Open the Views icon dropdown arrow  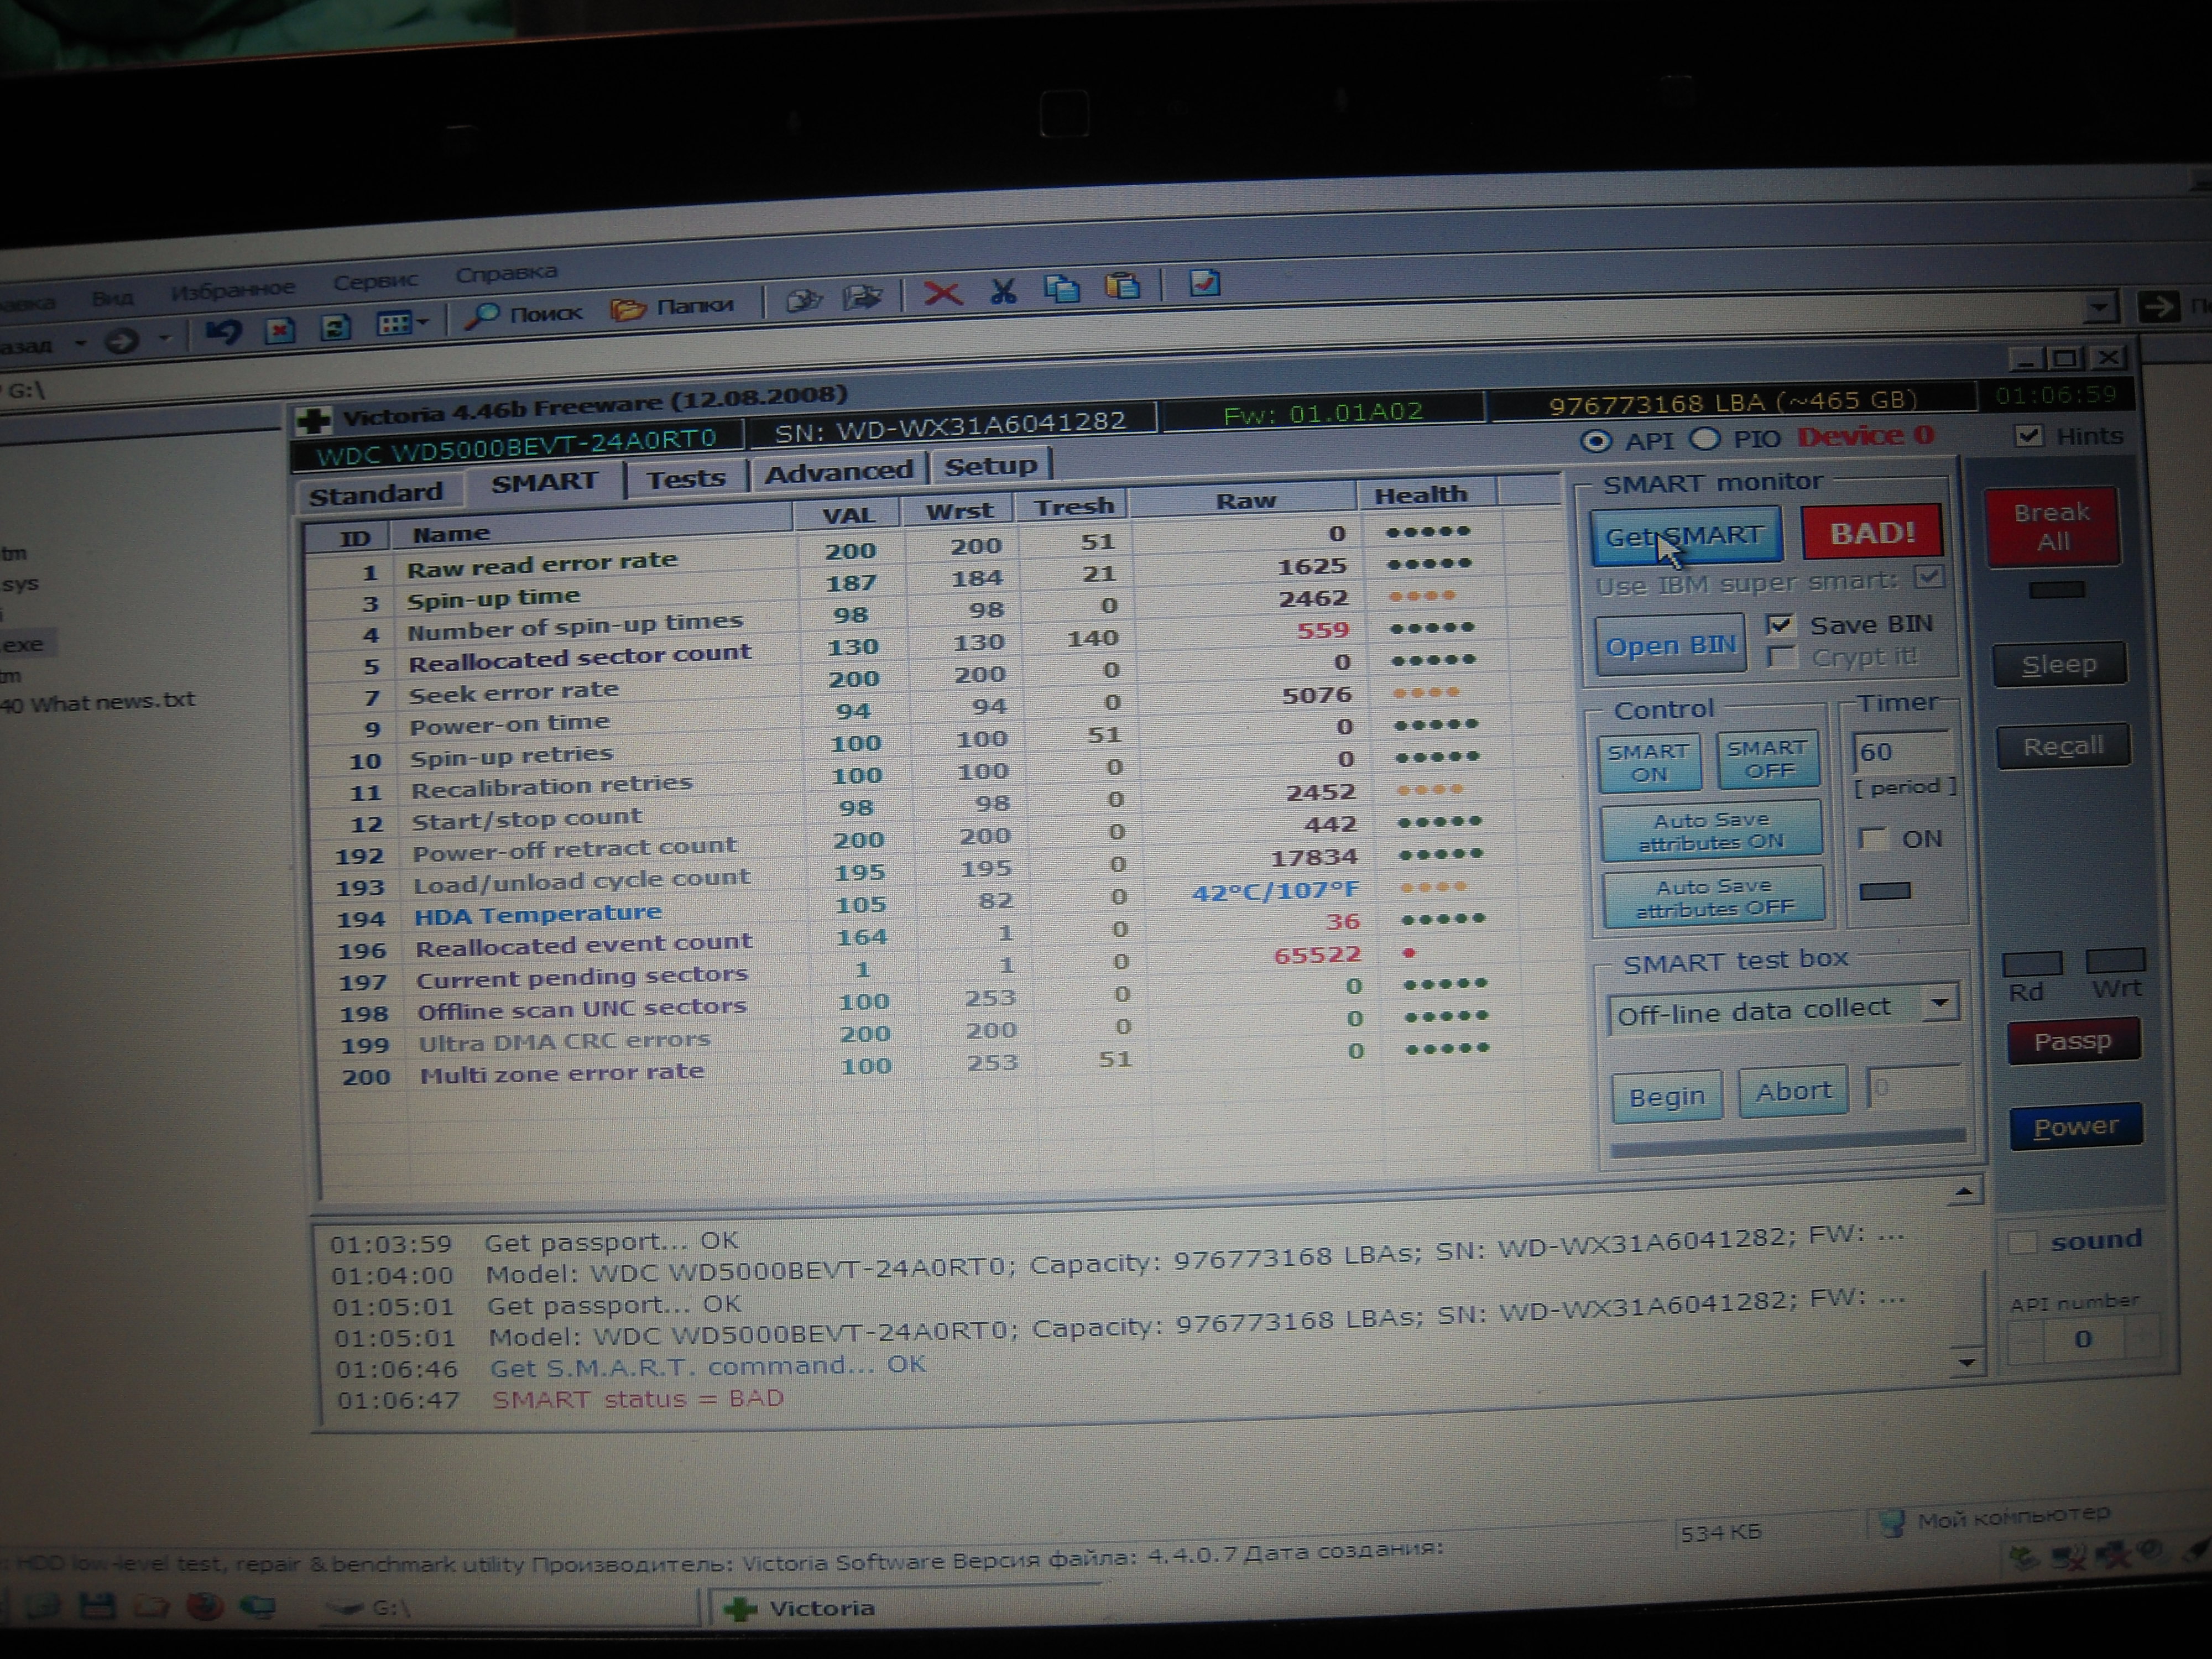point(424,322)
